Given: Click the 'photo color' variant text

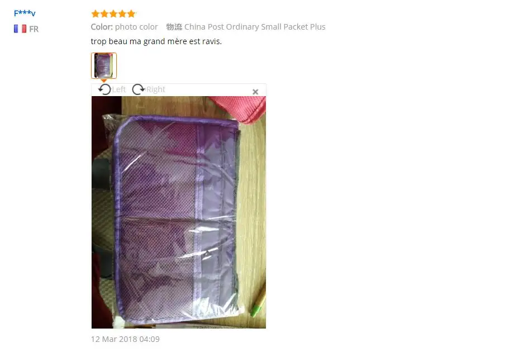Looking at the screenshot, I should [x=136, y=27].
